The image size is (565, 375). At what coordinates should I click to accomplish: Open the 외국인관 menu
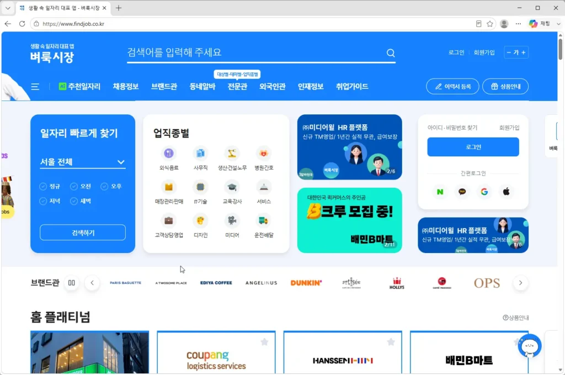[273, 87]
